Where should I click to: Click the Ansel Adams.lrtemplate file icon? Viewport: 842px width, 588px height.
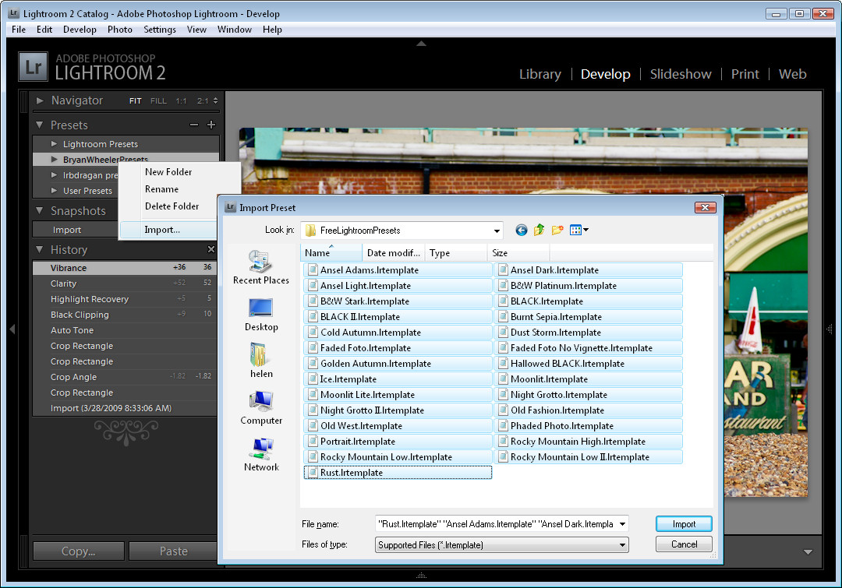tap(313, 270)
